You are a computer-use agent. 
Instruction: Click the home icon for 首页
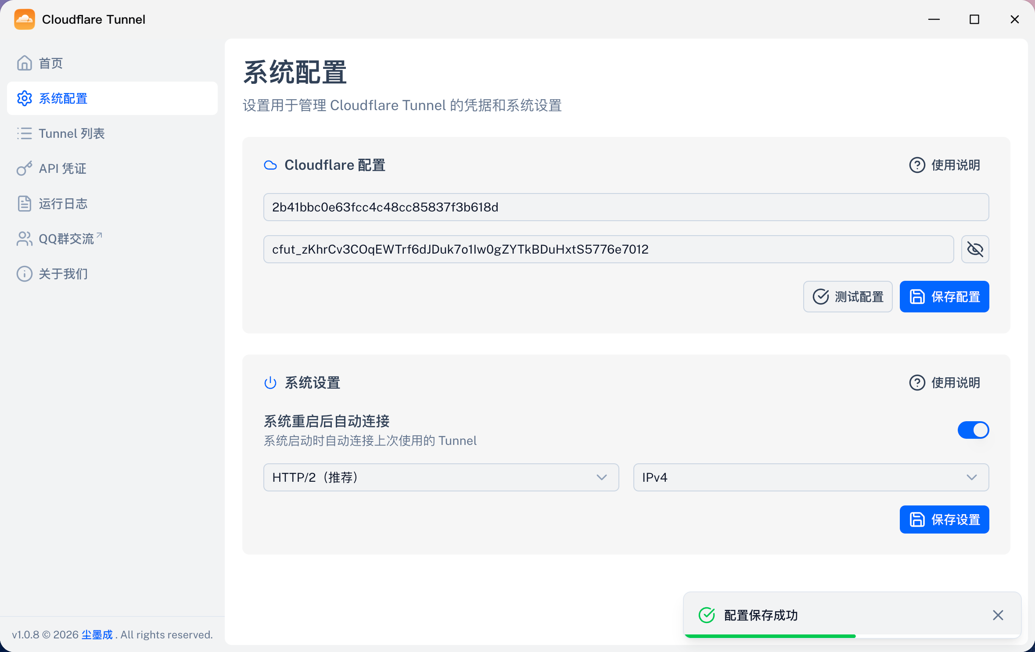tap(25, 63)
